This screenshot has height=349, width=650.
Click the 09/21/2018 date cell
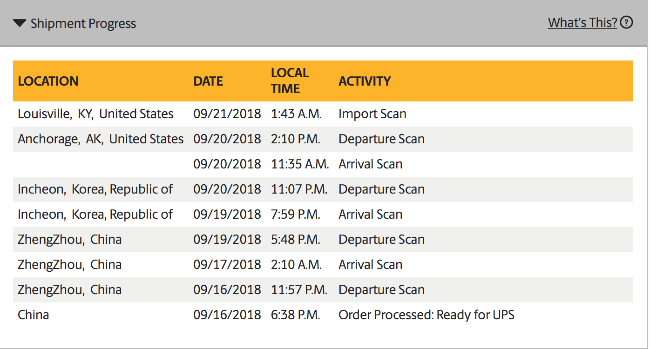point(227,114)
